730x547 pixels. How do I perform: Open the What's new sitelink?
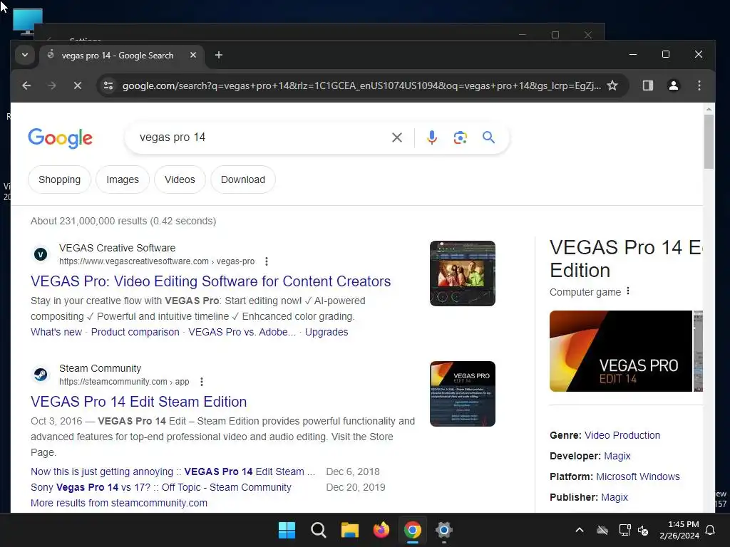(56, 332)
